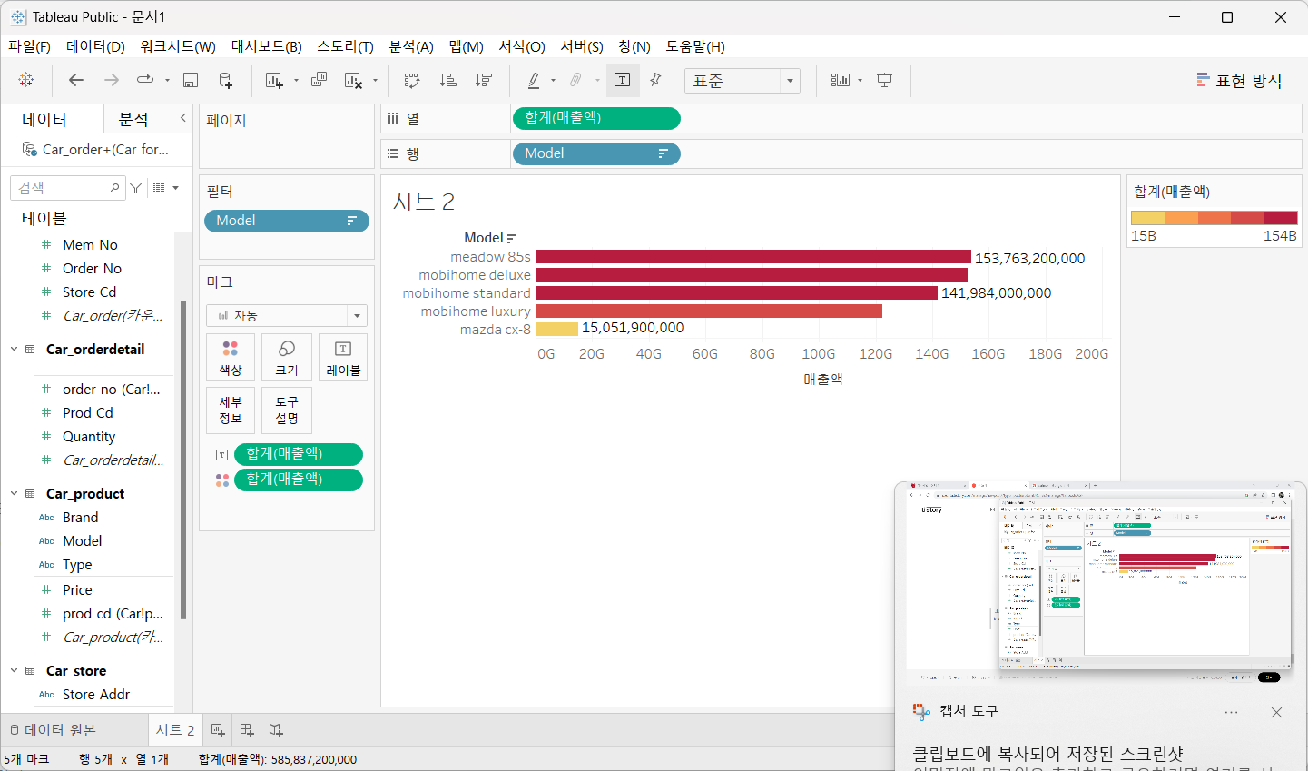1308x771 pixels.
Task: Click the 세부 정보 (Detail) marks button
Action: point(231,410)
